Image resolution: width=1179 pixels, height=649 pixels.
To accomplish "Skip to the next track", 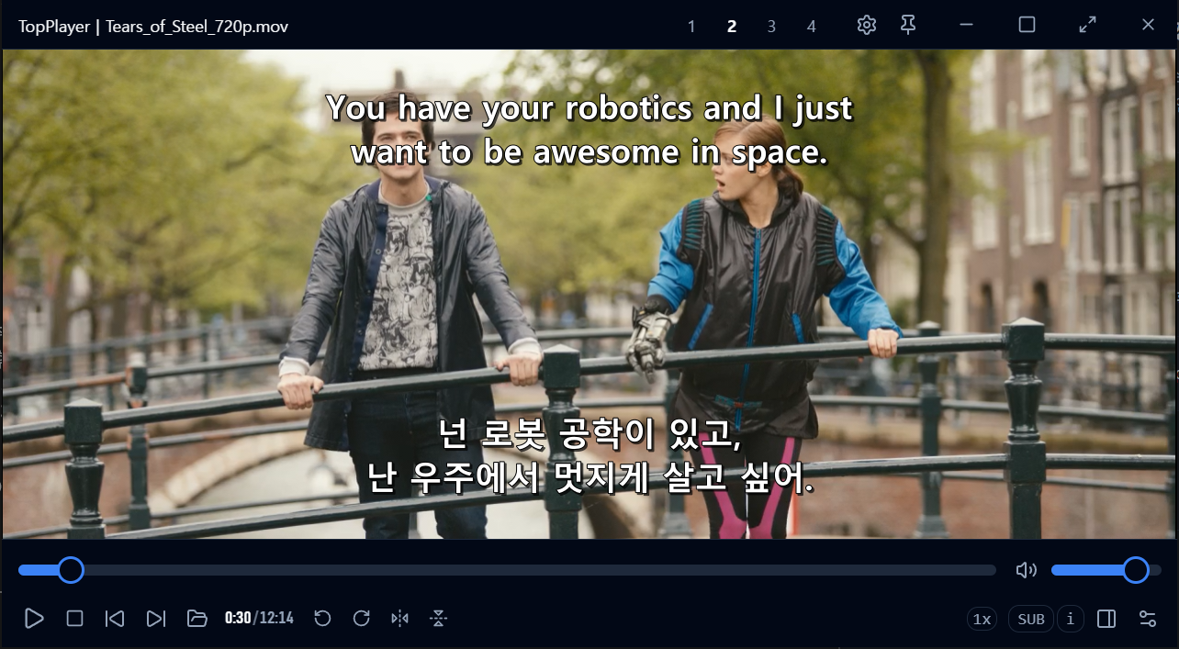I will point(156,619).
